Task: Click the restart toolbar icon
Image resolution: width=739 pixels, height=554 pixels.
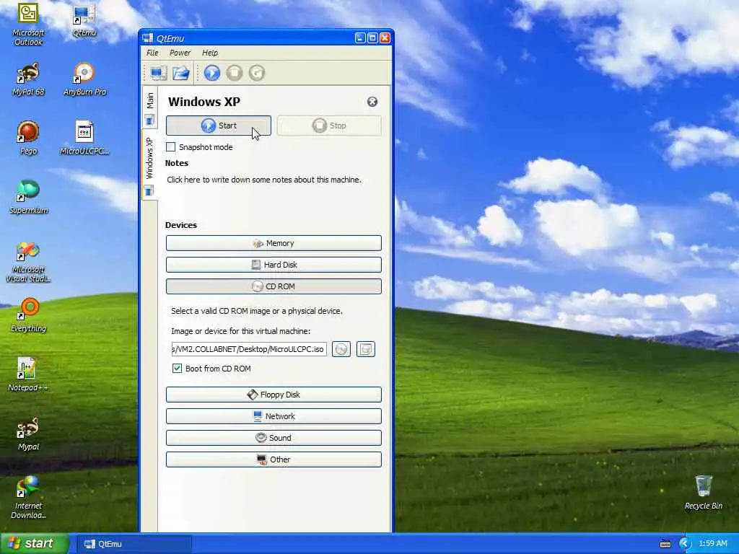Action: click(x=257, y=73)
